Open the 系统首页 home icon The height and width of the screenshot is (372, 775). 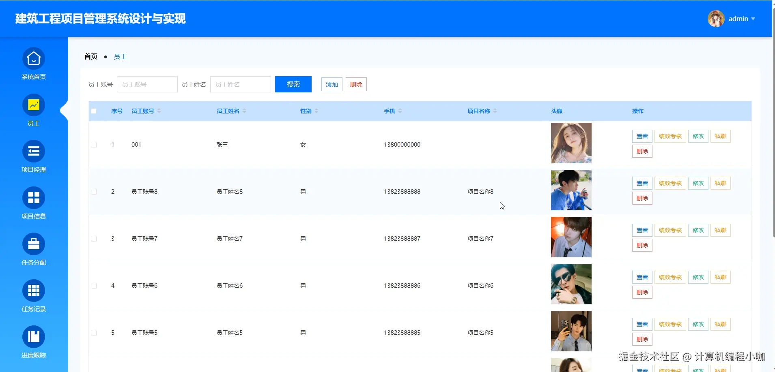(x=34, y=59)
